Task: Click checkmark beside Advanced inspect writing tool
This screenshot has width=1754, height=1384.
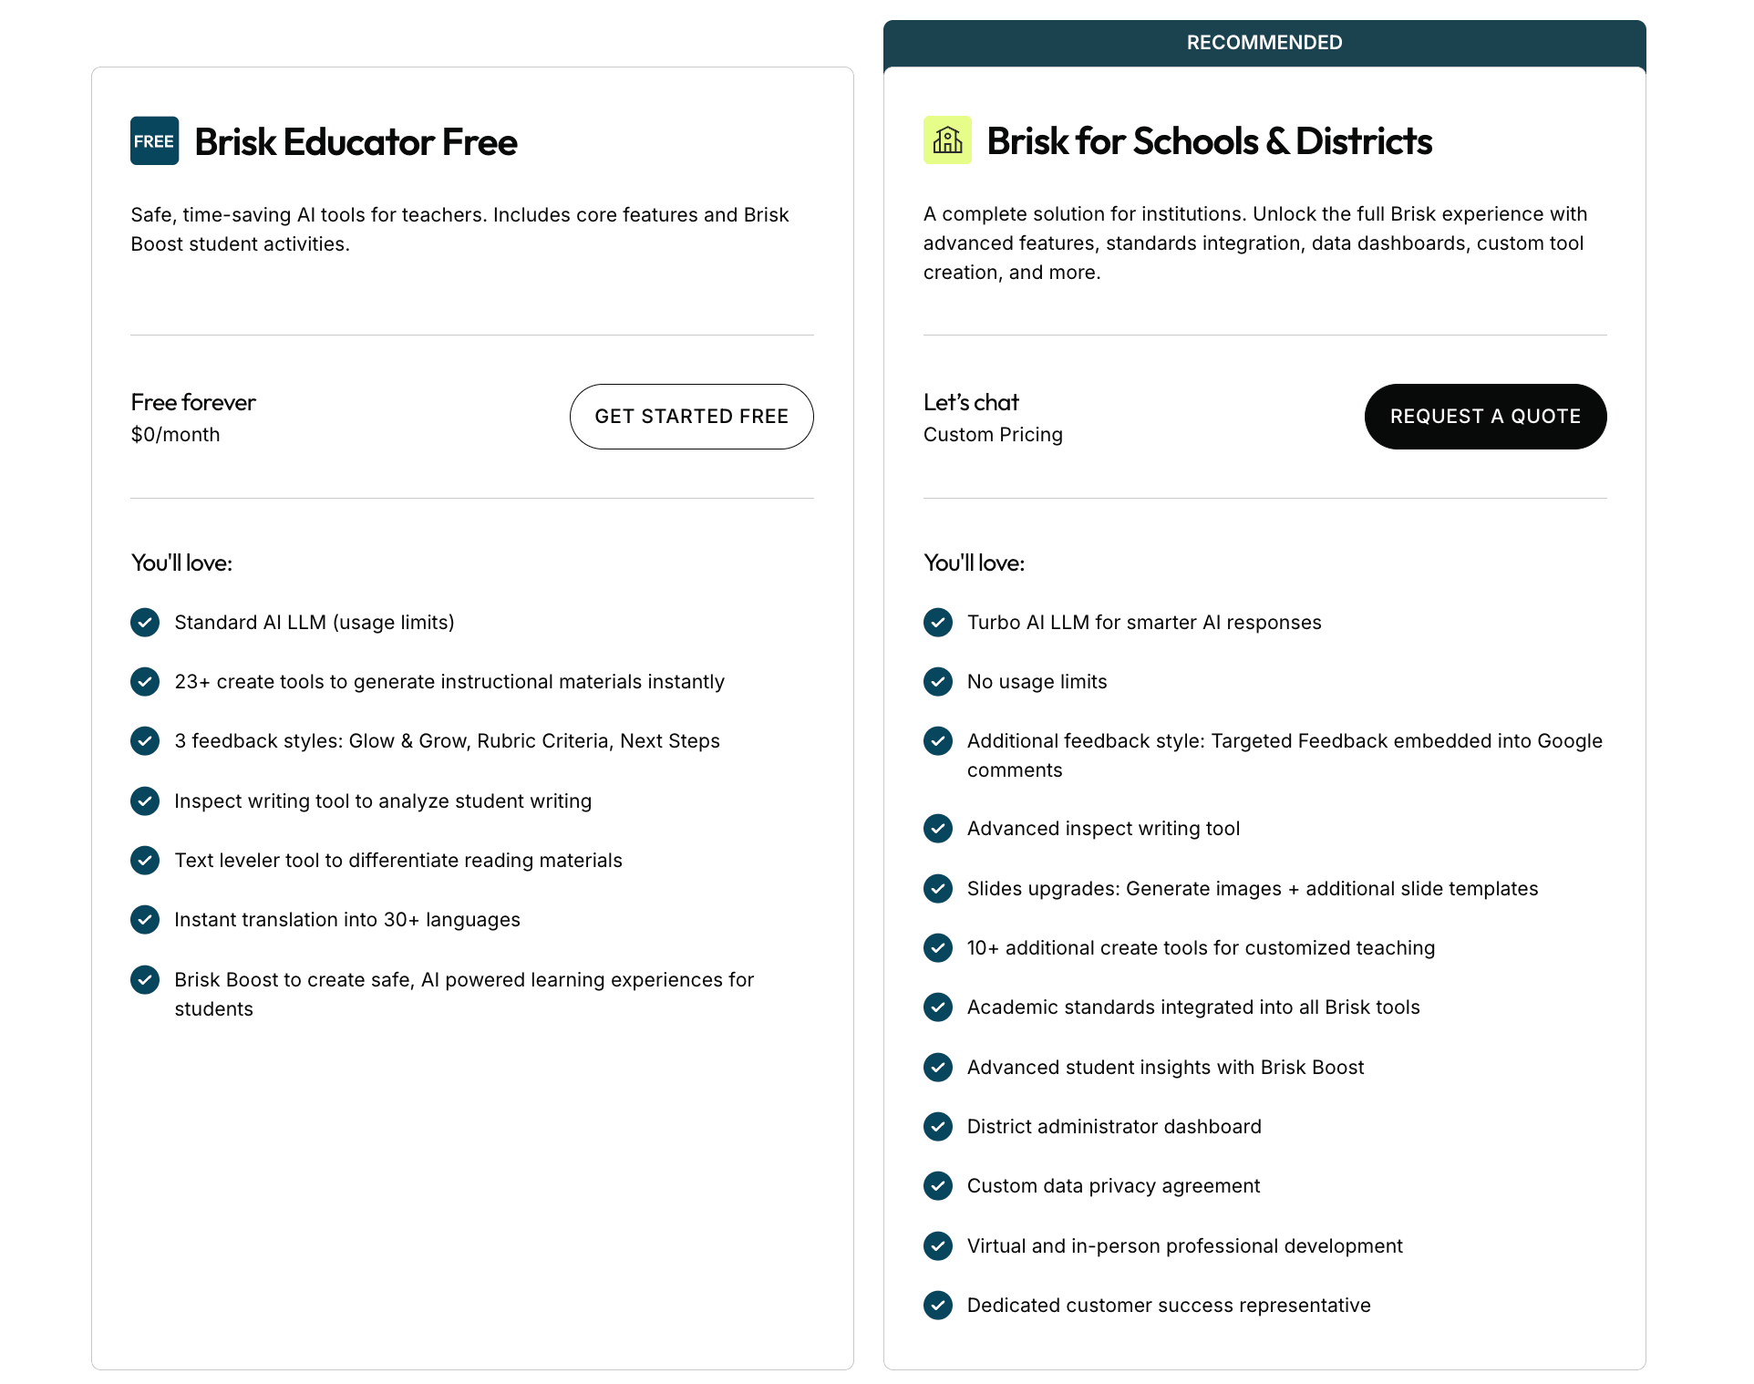Action: point(937,829)
